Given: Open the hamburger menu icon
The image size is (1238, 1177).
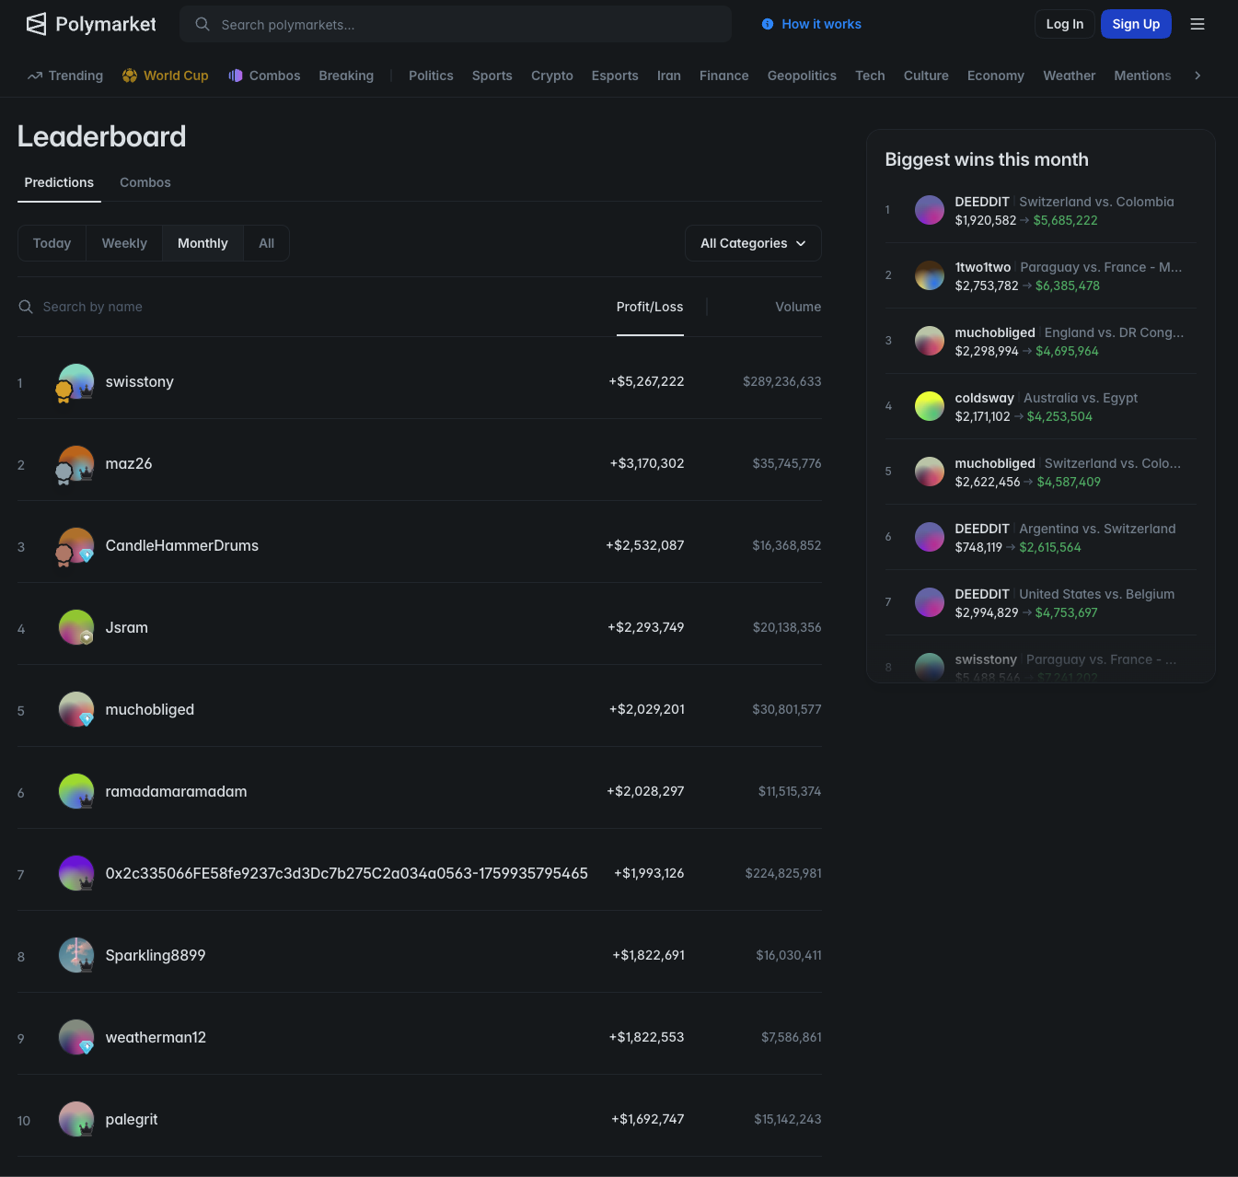Looking at the screenshot, I should pyautogui.click(x=1198, y=24).
